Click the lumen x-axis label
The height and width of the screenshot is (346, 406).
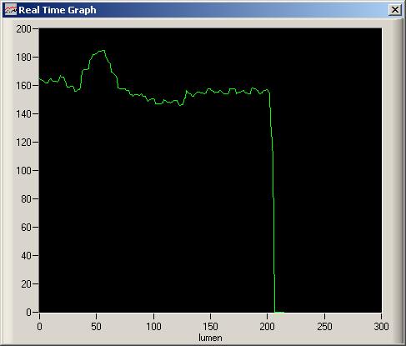210,338
